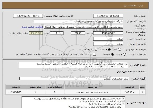
Task: Click the remaining days field showing 1
Action: click(x=57, y=33)
